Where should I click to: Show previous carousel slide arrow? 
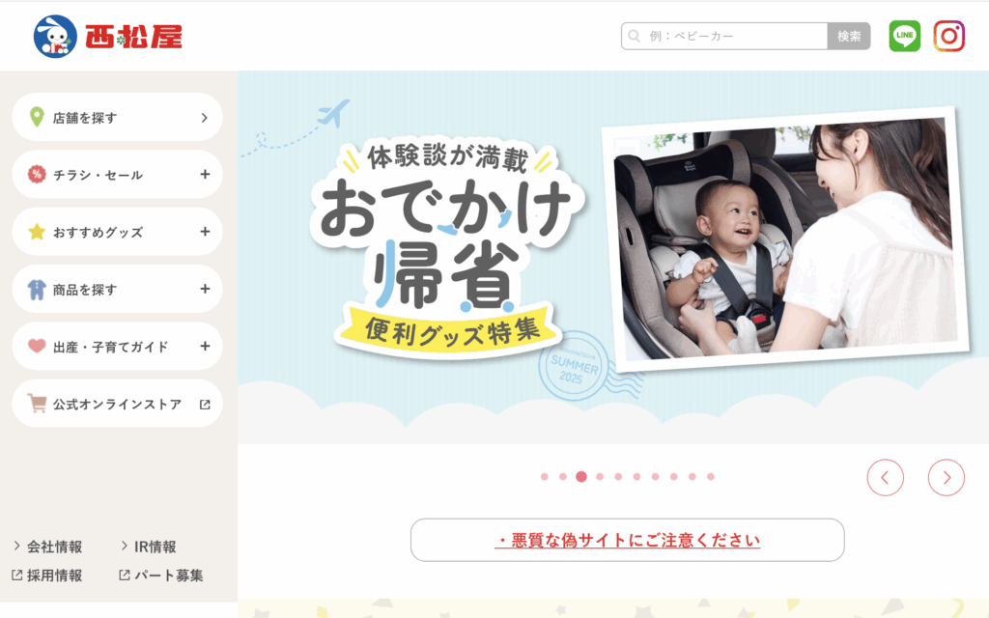coord(885,478)
